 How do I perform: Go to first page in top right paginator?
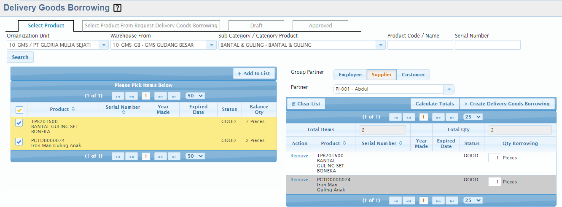395,117
